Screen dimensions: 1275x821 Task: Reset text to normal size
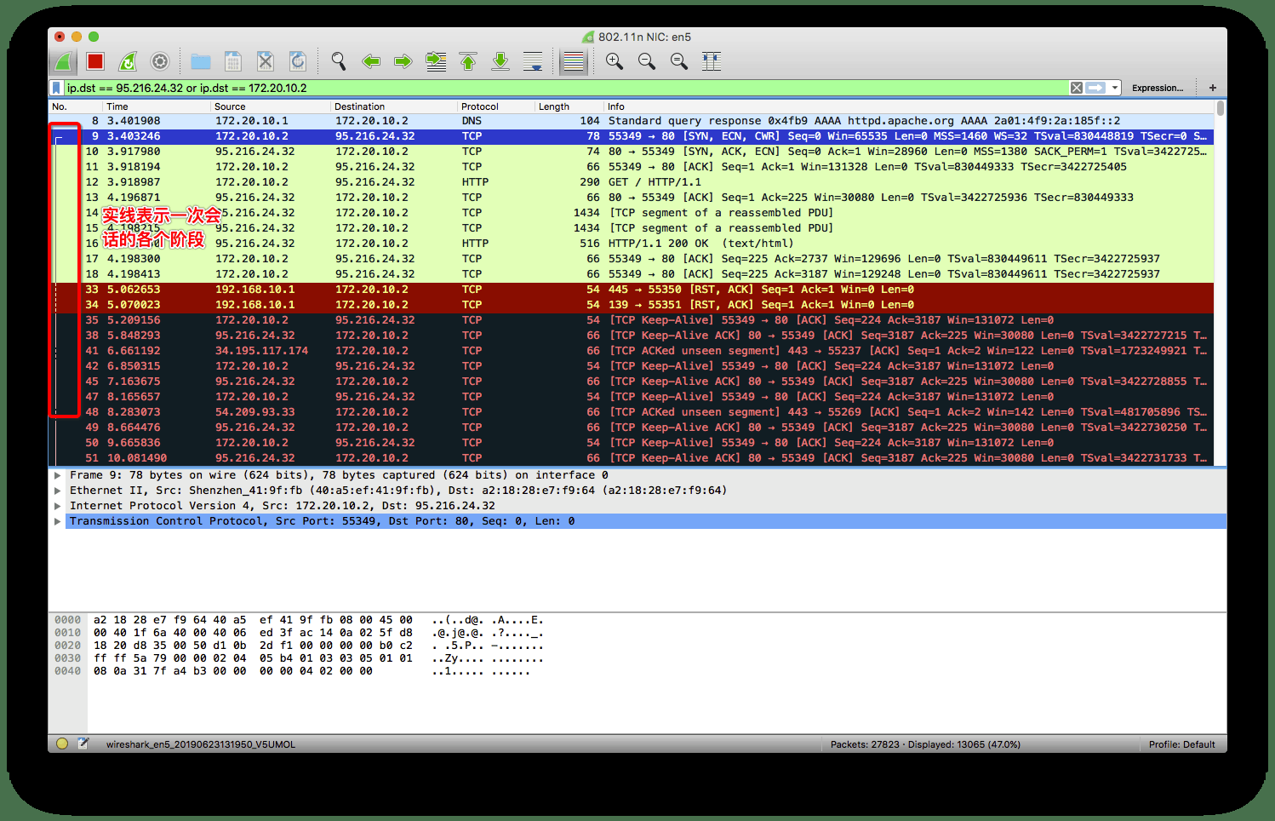click(x=679, y=61)
